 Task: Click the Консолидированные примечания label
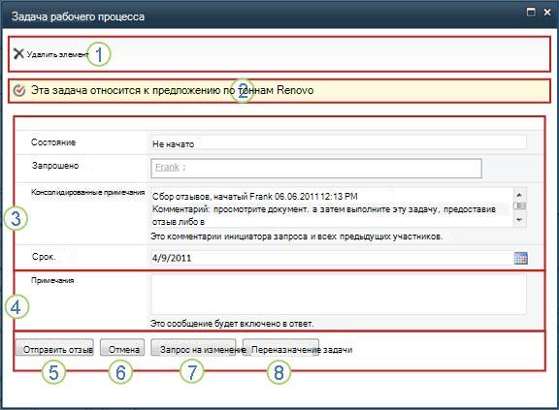(x=87, y=192)
